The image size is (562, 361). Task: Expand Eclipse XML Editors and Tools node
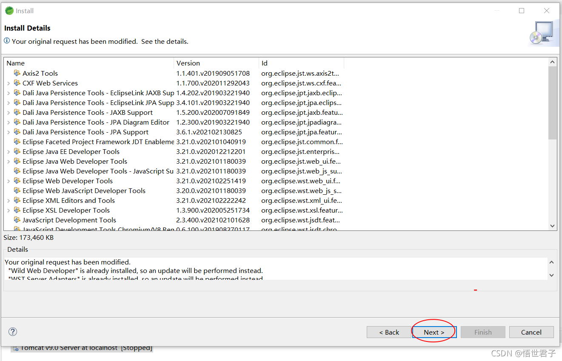pyautogui.click(x=9, y=200)
